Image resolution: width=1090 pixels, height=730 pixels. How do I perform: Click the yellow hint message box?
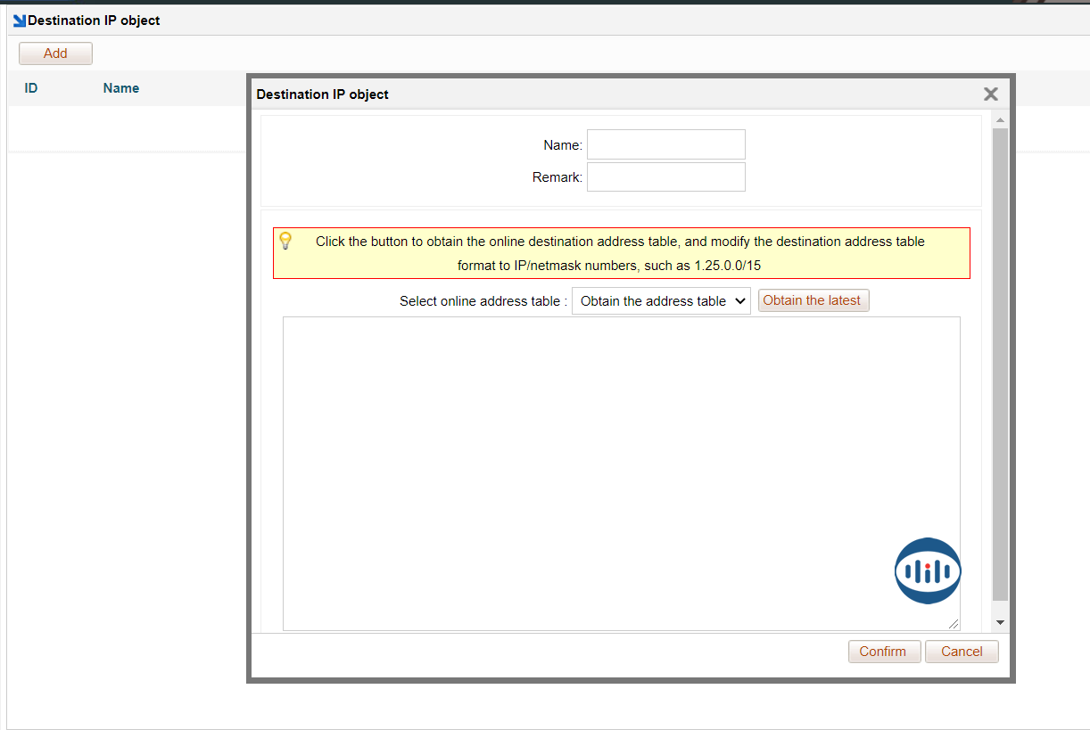pos(621,253)
